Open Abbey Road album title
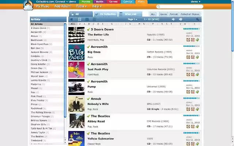234x146 pixels. click(96, 121)
